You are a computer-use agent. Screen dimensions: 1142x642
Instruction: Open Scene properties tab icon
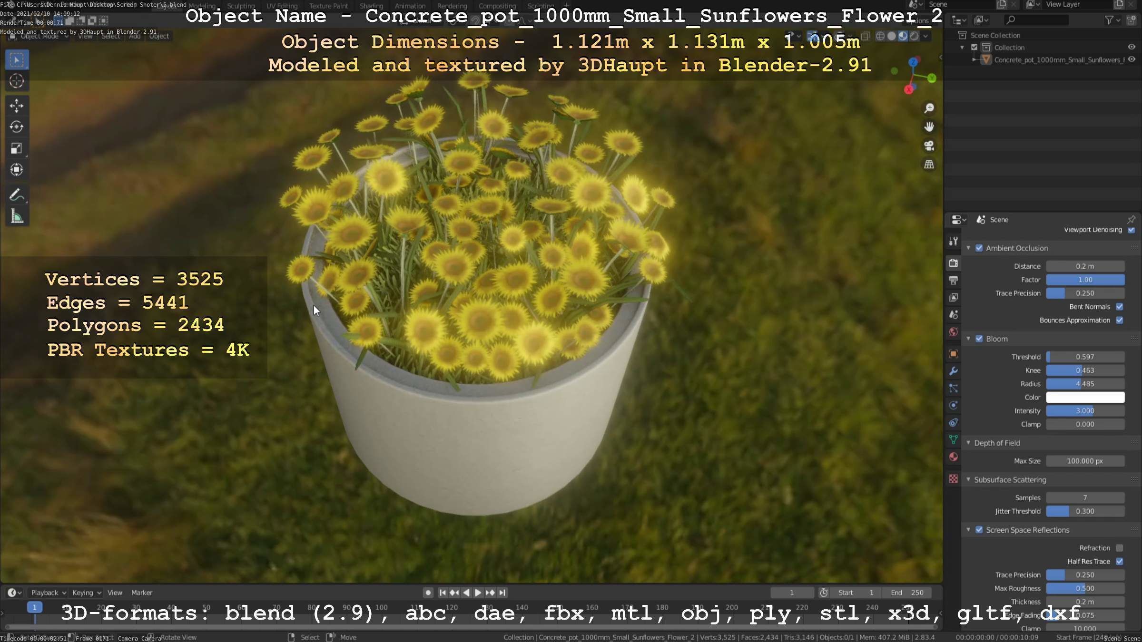coord(953,314)
